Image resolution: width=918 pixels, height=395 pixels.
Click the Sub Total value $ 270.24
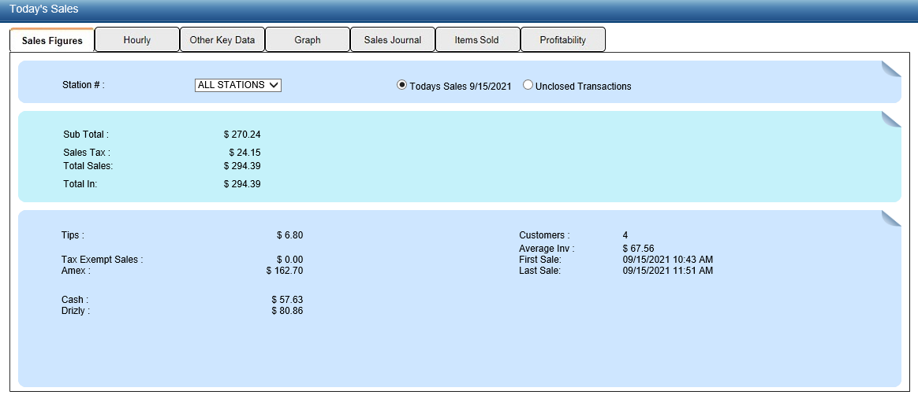coord(242,135)
